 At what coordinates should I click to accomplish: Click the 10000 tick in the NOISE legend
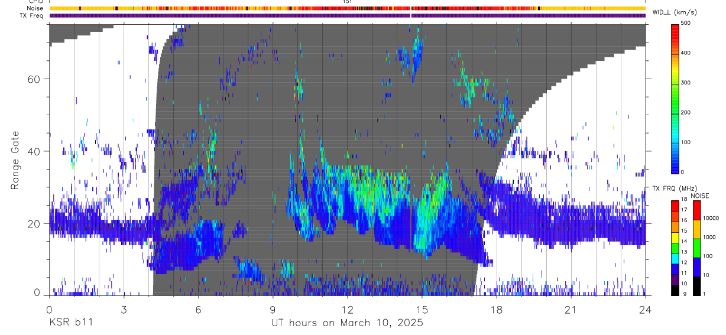711,218
